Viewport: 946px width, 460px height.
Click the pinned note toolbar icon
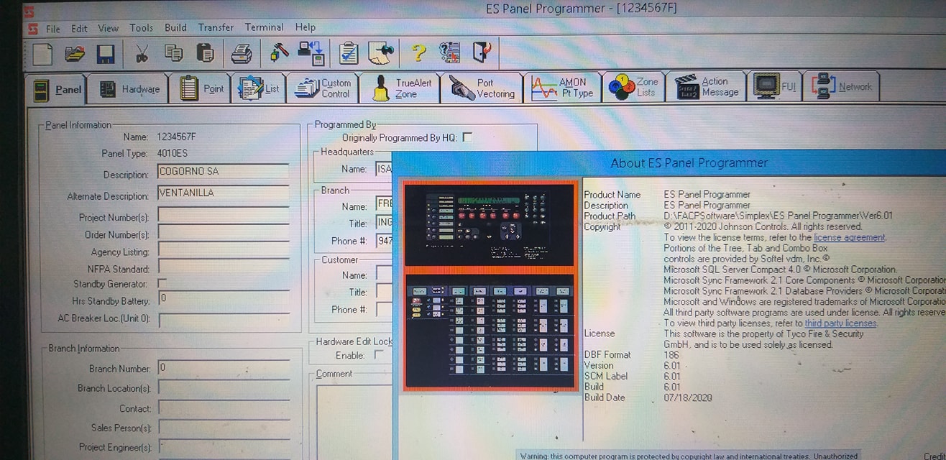[382, 54]
